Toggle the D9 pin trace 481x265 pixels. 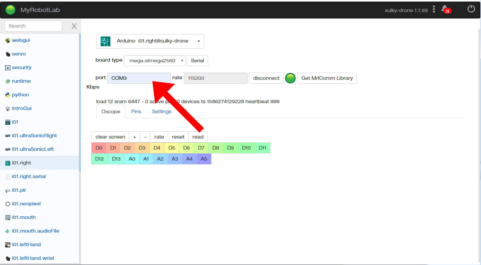(230, 148)
